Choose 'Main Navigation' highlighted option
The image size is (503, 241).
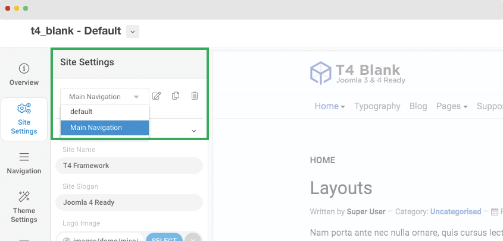tap(105, 128)
